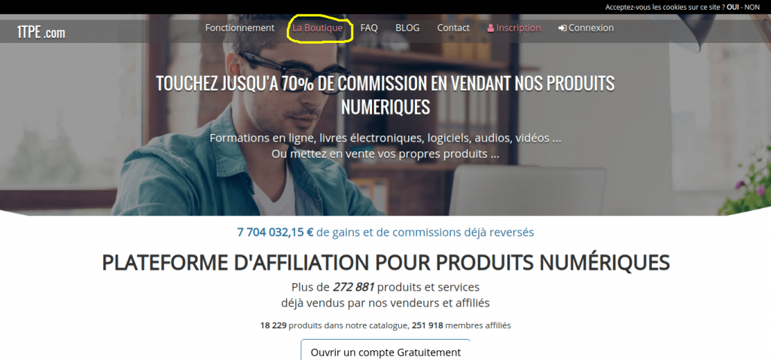Select the Inscription link text
Screen dimensions: 771x360
click(x=518, y=28)
